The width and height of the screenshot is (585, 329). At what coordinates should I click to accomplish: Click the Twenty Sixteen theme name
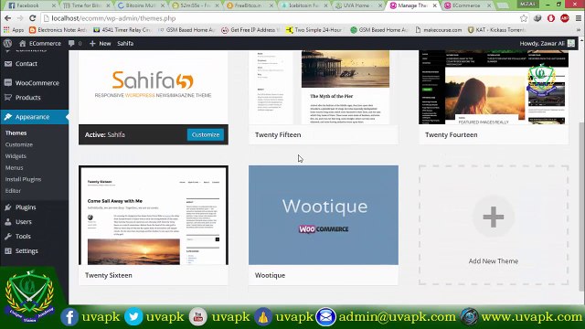pyautogui.click(x=109, y=275)
